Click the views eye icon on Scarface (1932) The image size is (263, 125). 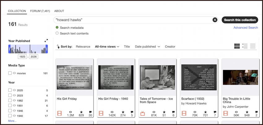(x=195, y=112)
